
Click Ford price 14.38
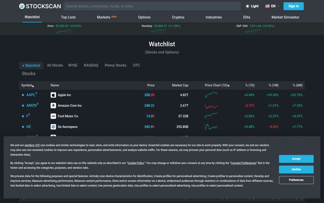click(150, 116)
